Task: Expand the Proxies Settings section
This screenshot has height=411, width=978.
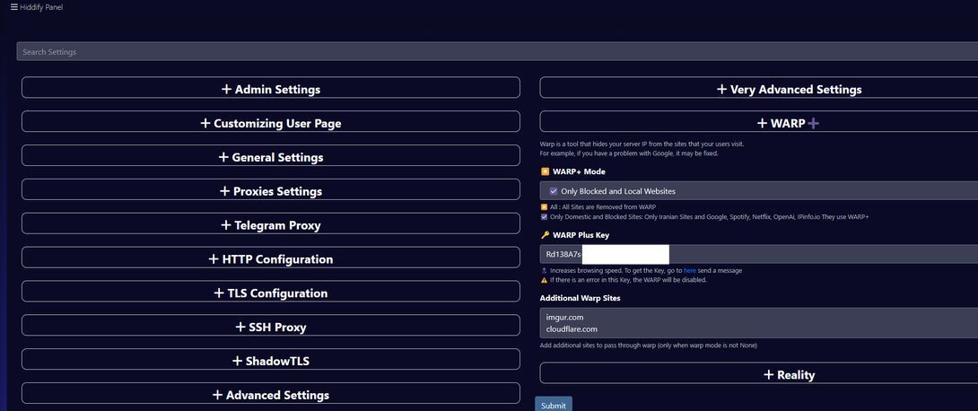Action: (270, 191)
